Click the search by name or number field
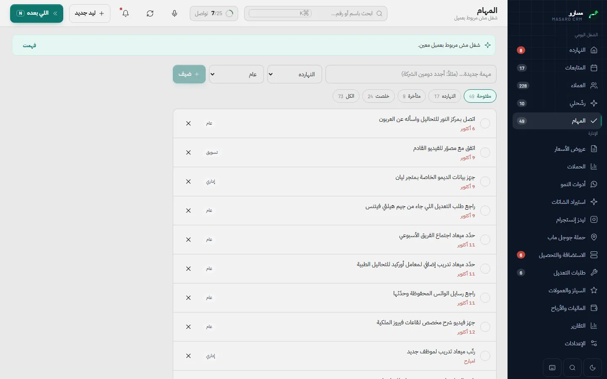 click(x=316, y=13)
